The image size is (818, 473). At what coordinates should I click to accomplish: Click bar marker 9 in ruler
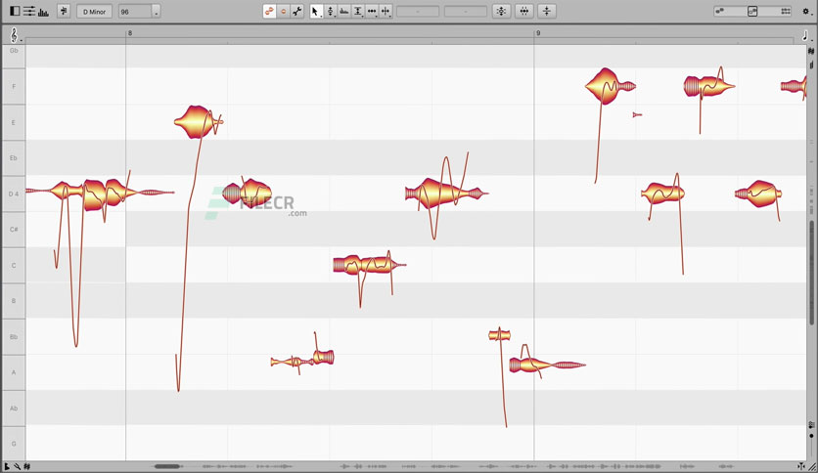point(538,33)
